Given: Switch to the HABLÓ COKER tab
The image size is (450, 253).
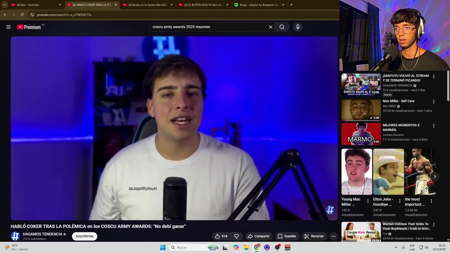Looking at the screenshot, I should (x=92, y=5).
